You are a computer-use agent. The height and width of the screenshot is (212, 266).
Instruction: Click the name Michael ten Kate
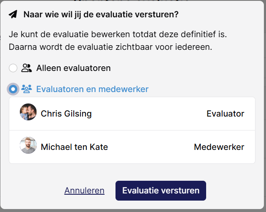click(74, 147)
